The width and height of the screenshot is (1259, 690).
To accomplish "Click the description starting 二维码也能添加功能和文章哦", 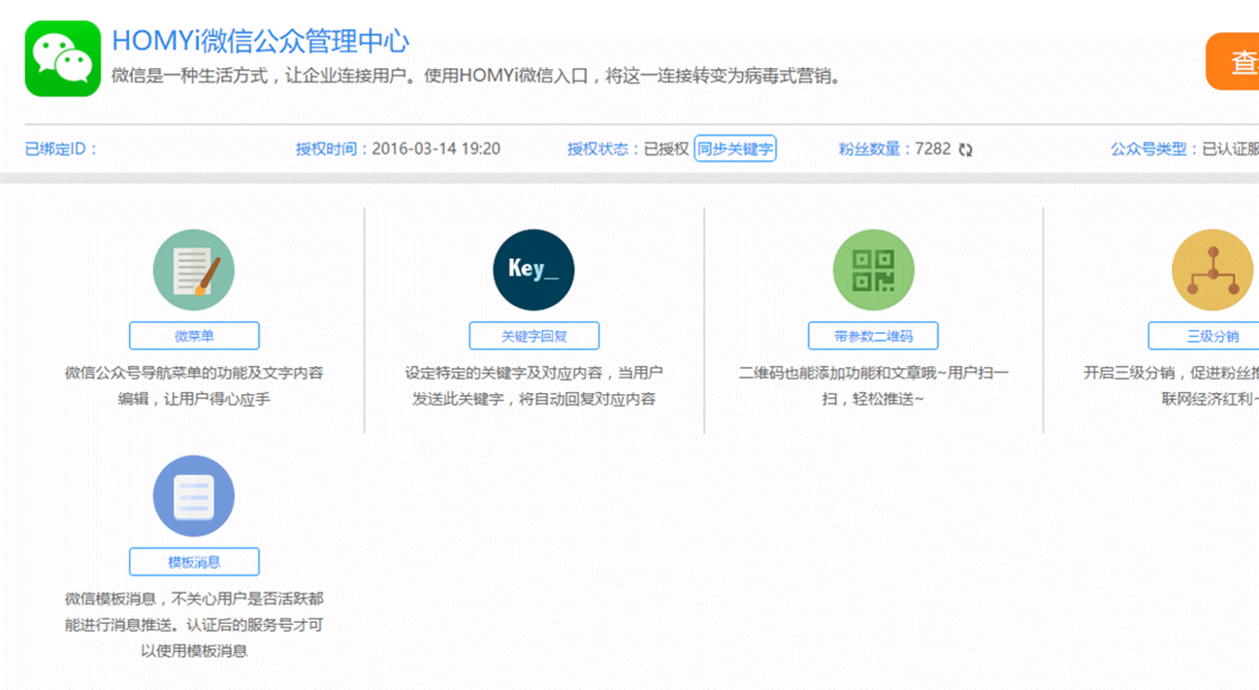I will pos(873,385).
